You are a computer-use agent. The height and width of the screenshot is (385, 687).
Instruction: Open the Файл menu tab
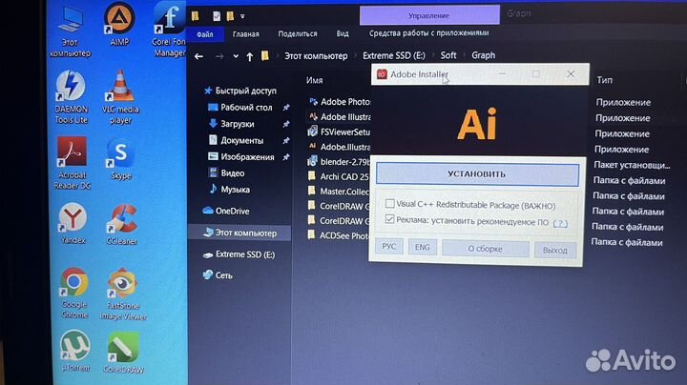pos(205,34)
